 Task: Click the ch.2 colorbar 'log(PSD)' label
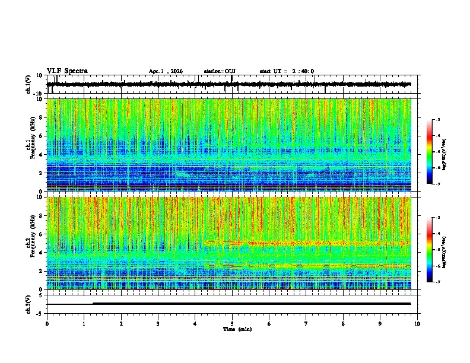point(444,252)
